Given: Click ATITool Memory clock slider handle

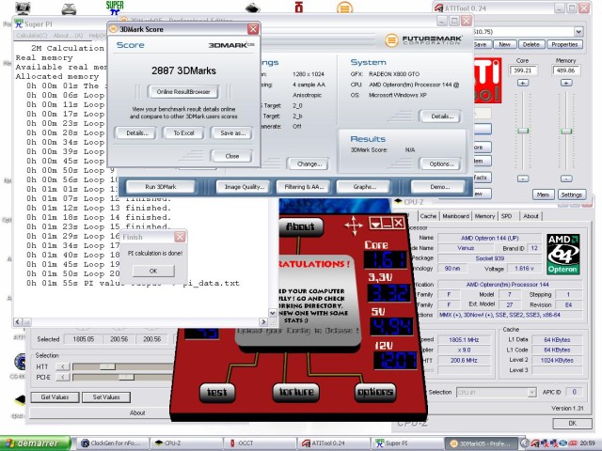Looking at the screenshot, I should 566,132.
